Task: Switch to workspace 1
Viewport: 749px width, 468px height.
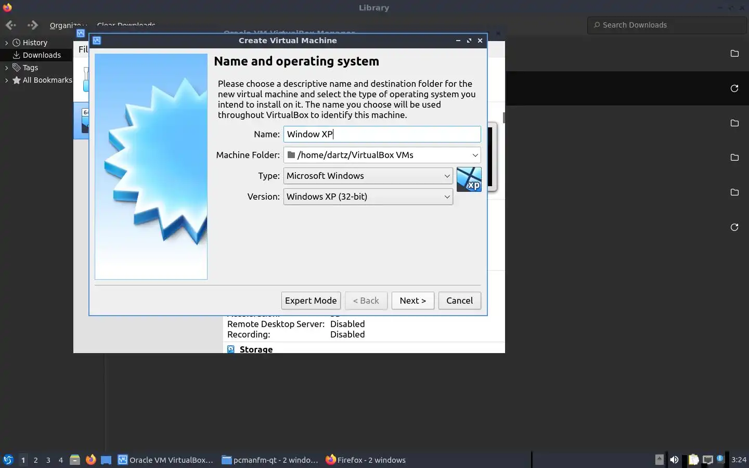Action: pyautogui.click(x=23, y=460)
